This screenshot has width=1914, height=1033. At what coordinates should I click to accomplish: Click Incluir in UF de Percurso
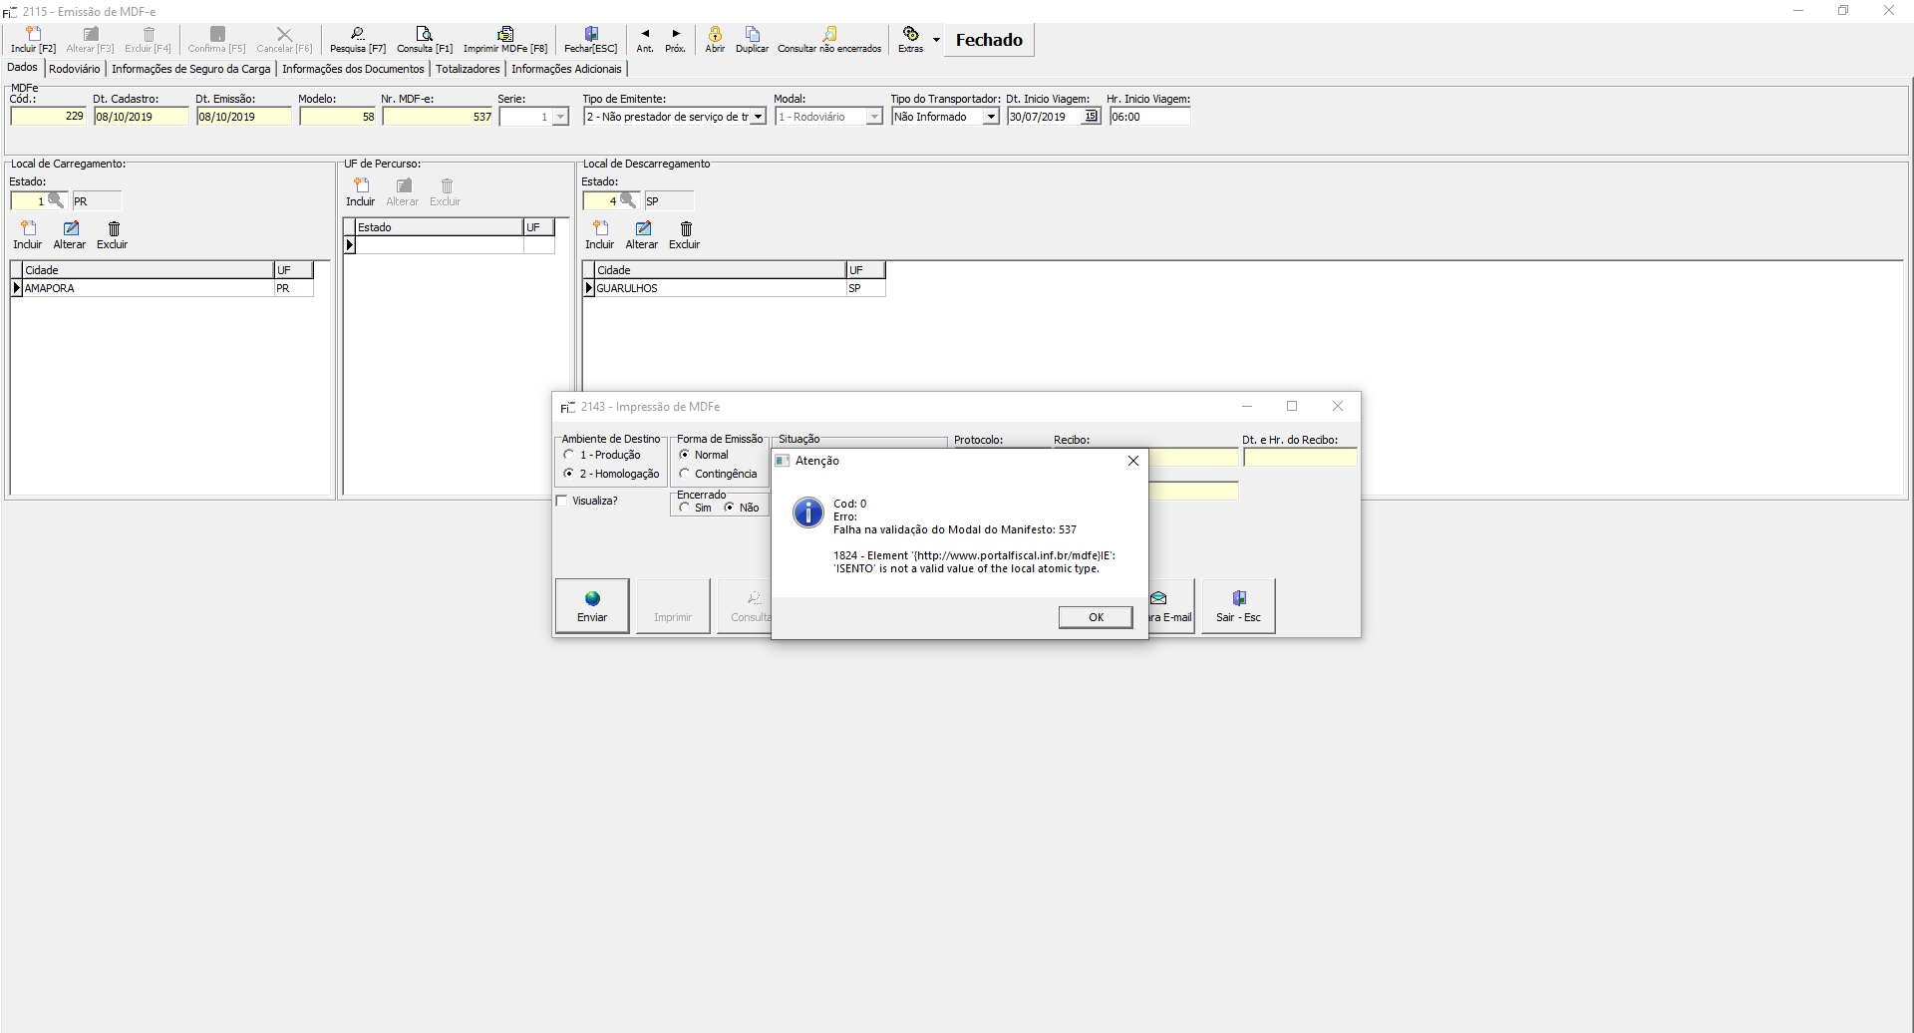click(361, 192)
